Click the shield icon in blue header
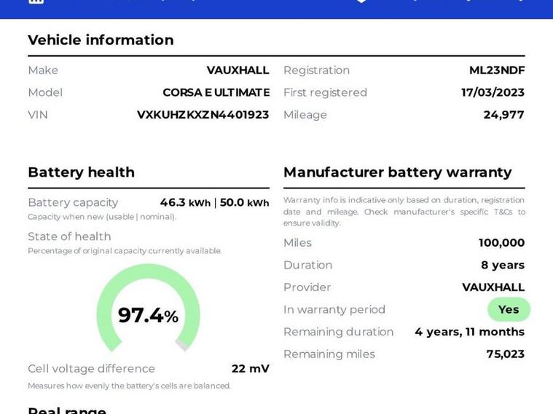Screen dimensions: 553x414 [361, 1]
